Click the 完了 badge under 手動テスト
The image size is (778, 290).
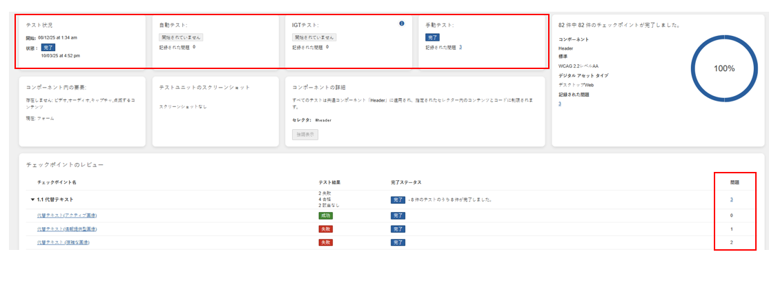[432, 37]
